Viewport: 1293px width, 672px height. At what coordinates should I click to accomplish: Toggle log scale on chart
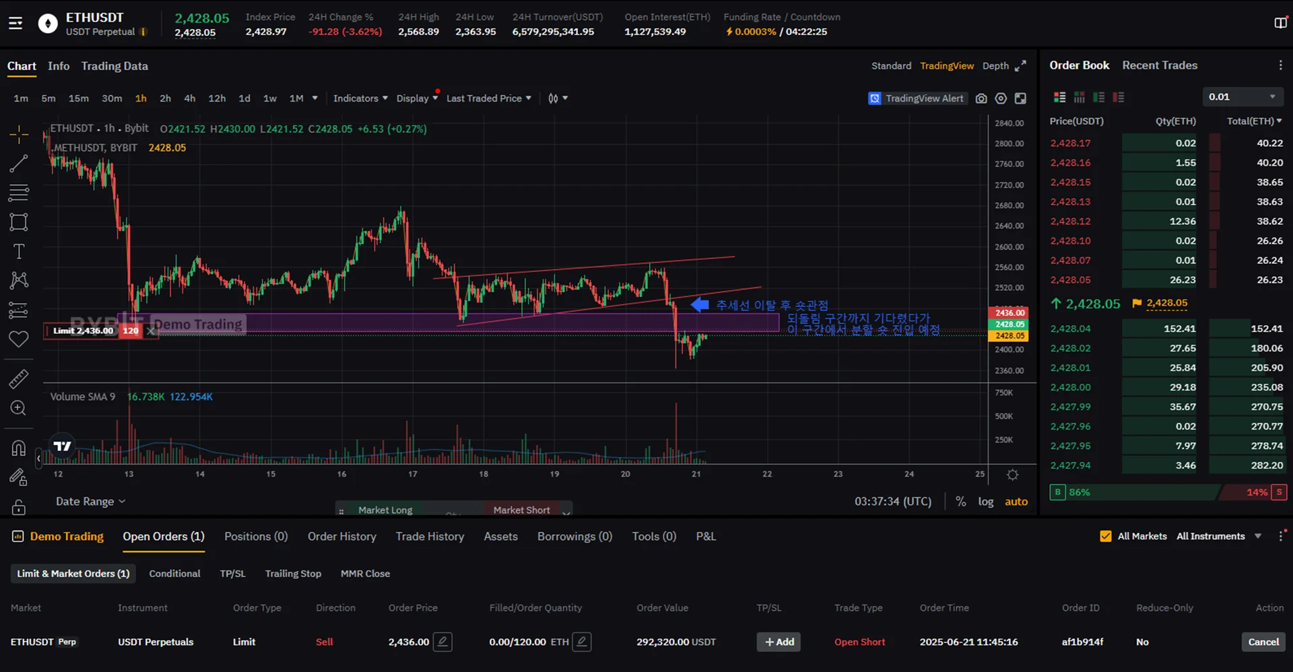pyautogui.click(x=986, y=502)
